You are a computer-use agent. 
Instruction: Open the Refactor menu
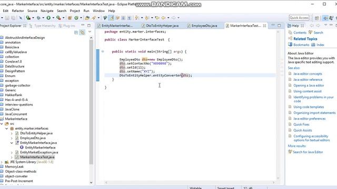18,10
